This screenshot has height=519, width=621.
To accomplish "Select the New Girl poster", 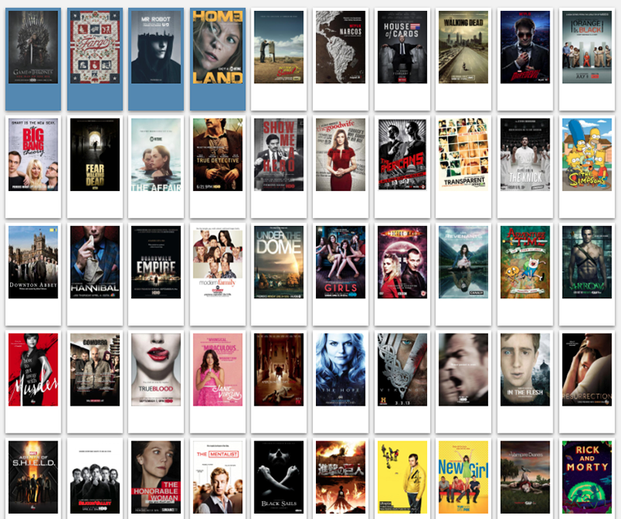I will [x=463, y=477].
